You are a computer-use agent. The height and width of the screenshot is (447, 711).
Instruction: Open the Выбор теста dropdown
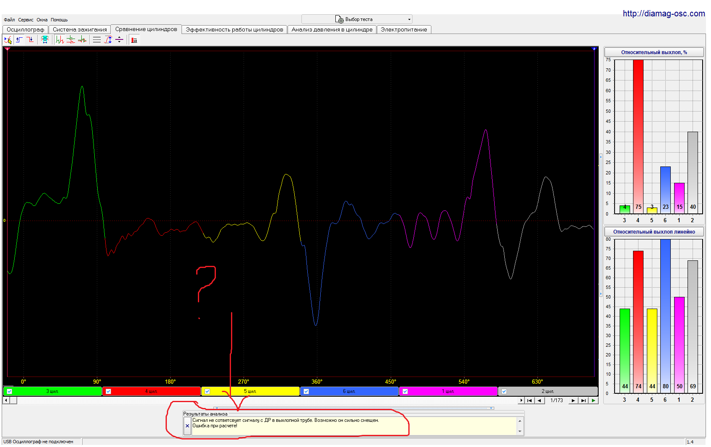coord(357,19)
